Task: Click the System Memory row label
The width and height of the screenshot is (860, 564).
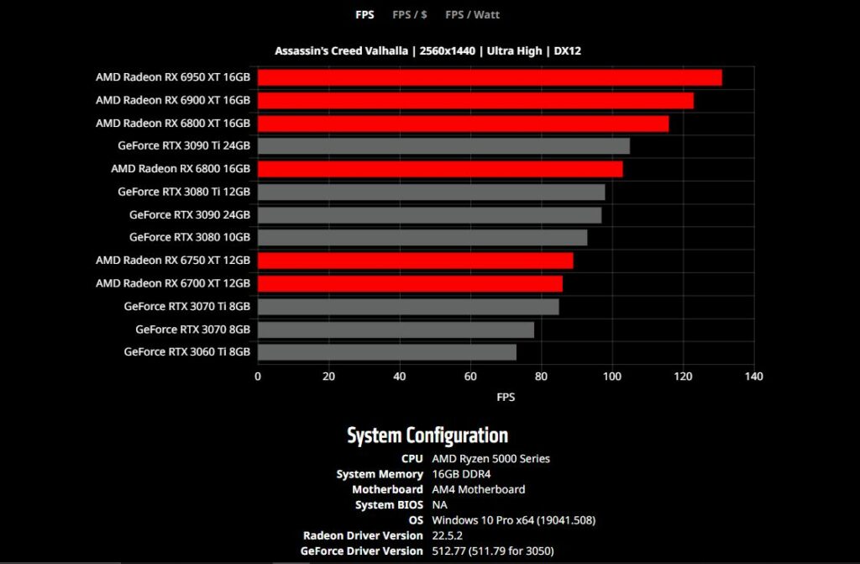Action: [380, 475]
